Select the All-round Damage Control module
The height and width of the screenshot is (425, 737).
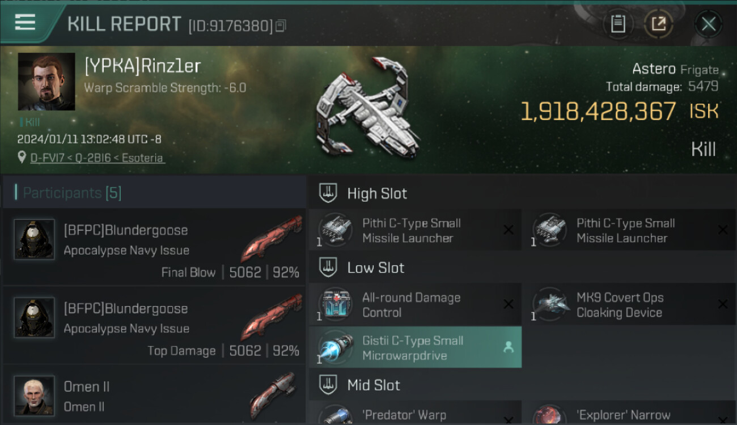click(415, 305)
